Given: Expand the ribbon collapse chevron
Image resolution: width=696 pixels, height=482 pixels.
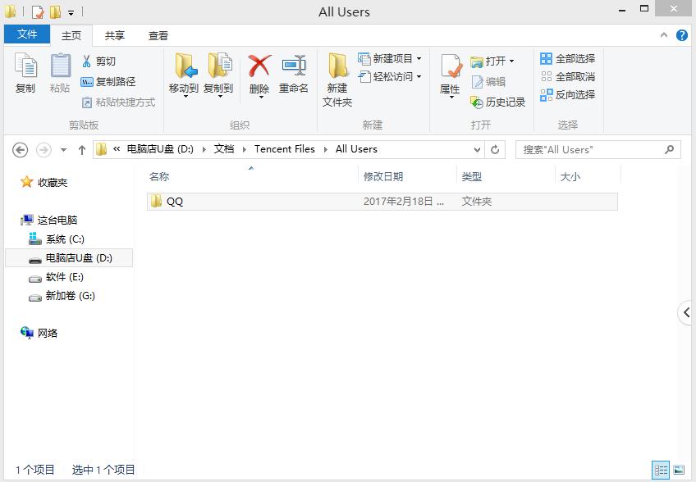Looking at the screenshot, I should (x=663, y=35).
